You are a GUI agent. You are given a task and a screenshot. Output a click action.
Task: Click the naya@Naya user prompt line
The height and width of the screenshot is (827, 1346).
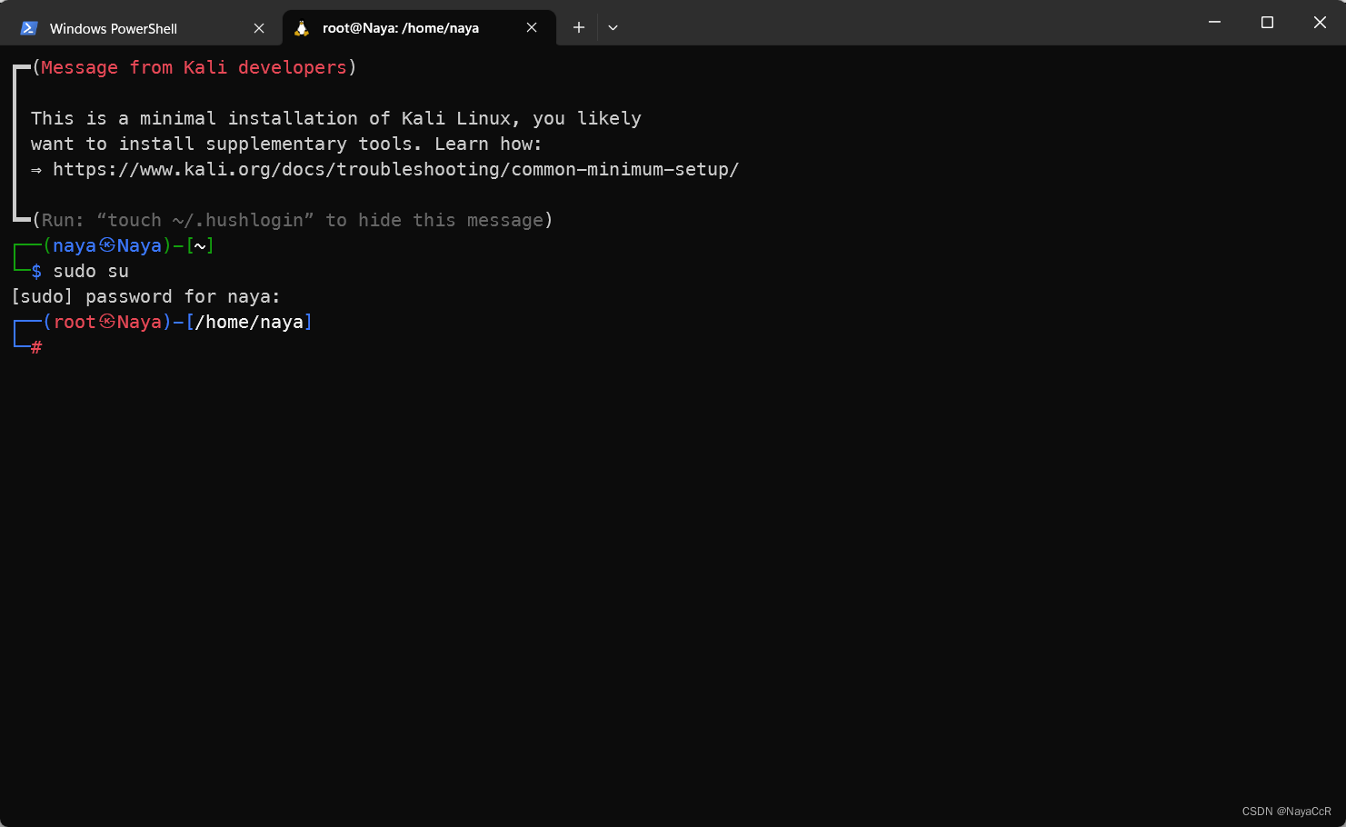(x=128, y=245)
